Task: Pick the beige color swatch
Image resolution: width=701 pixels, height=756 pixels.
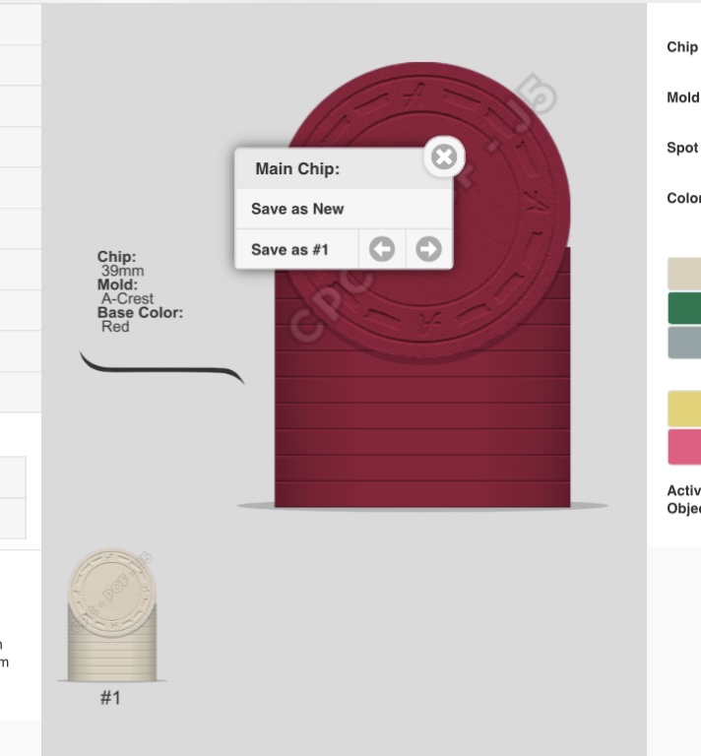Action: [684, 274]
